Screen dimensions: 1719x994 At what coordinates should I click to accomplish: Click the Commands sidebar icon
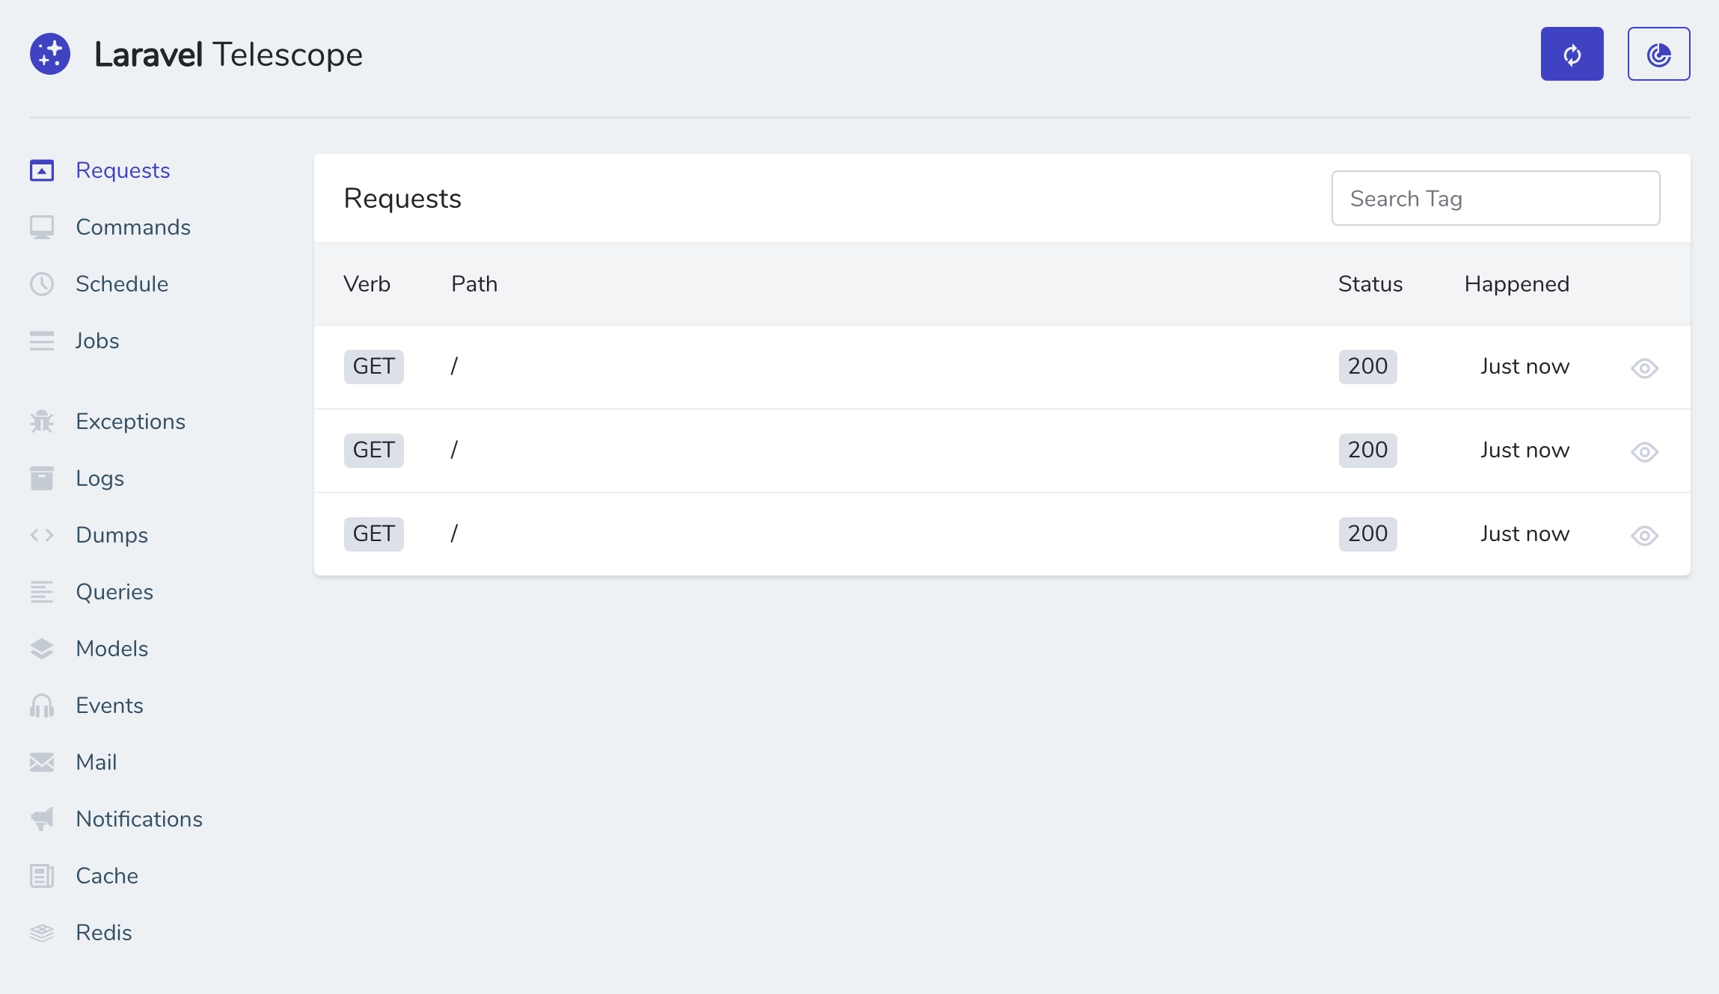tap(41, 226)
